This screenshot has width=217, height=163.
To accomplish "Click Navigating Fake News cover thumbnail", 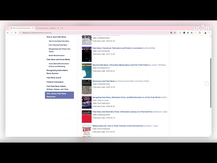I will (x=87, y=102).
